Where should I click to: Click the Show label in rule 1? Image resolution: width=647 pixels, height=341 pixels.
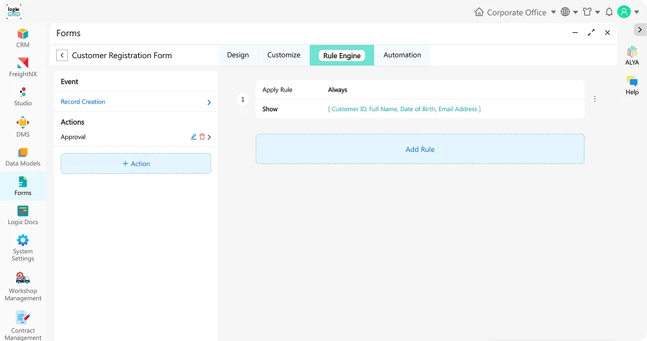click(x=270, y=109)
